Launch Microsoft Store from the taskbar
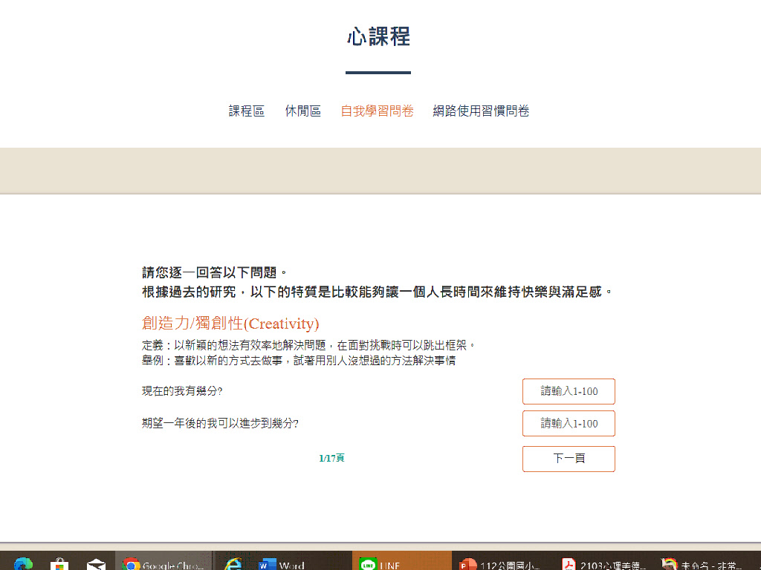761x570 pixels. coord(59,564)
